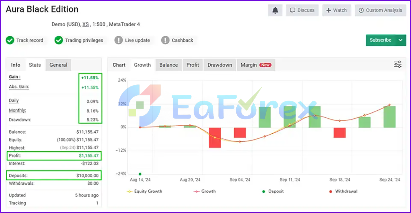The height and width of the screenshot is (213, 411).
Task: Click the Cashback exclamation icon
Action: coord(165,40)
